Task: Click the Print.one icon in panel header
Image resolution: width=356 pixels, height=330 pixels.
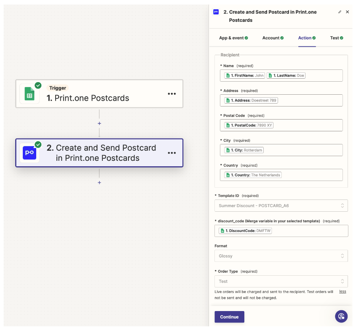Action: tap(216, 12)
